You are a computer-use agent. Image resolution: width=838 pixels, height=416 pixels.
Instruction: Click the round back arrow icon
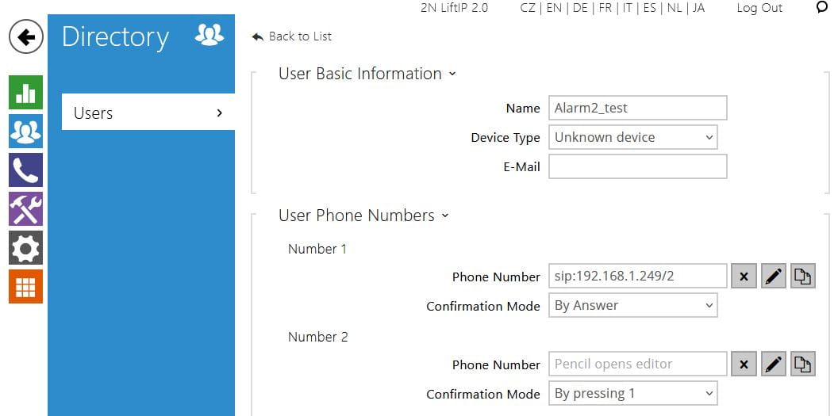pos(25,36)
